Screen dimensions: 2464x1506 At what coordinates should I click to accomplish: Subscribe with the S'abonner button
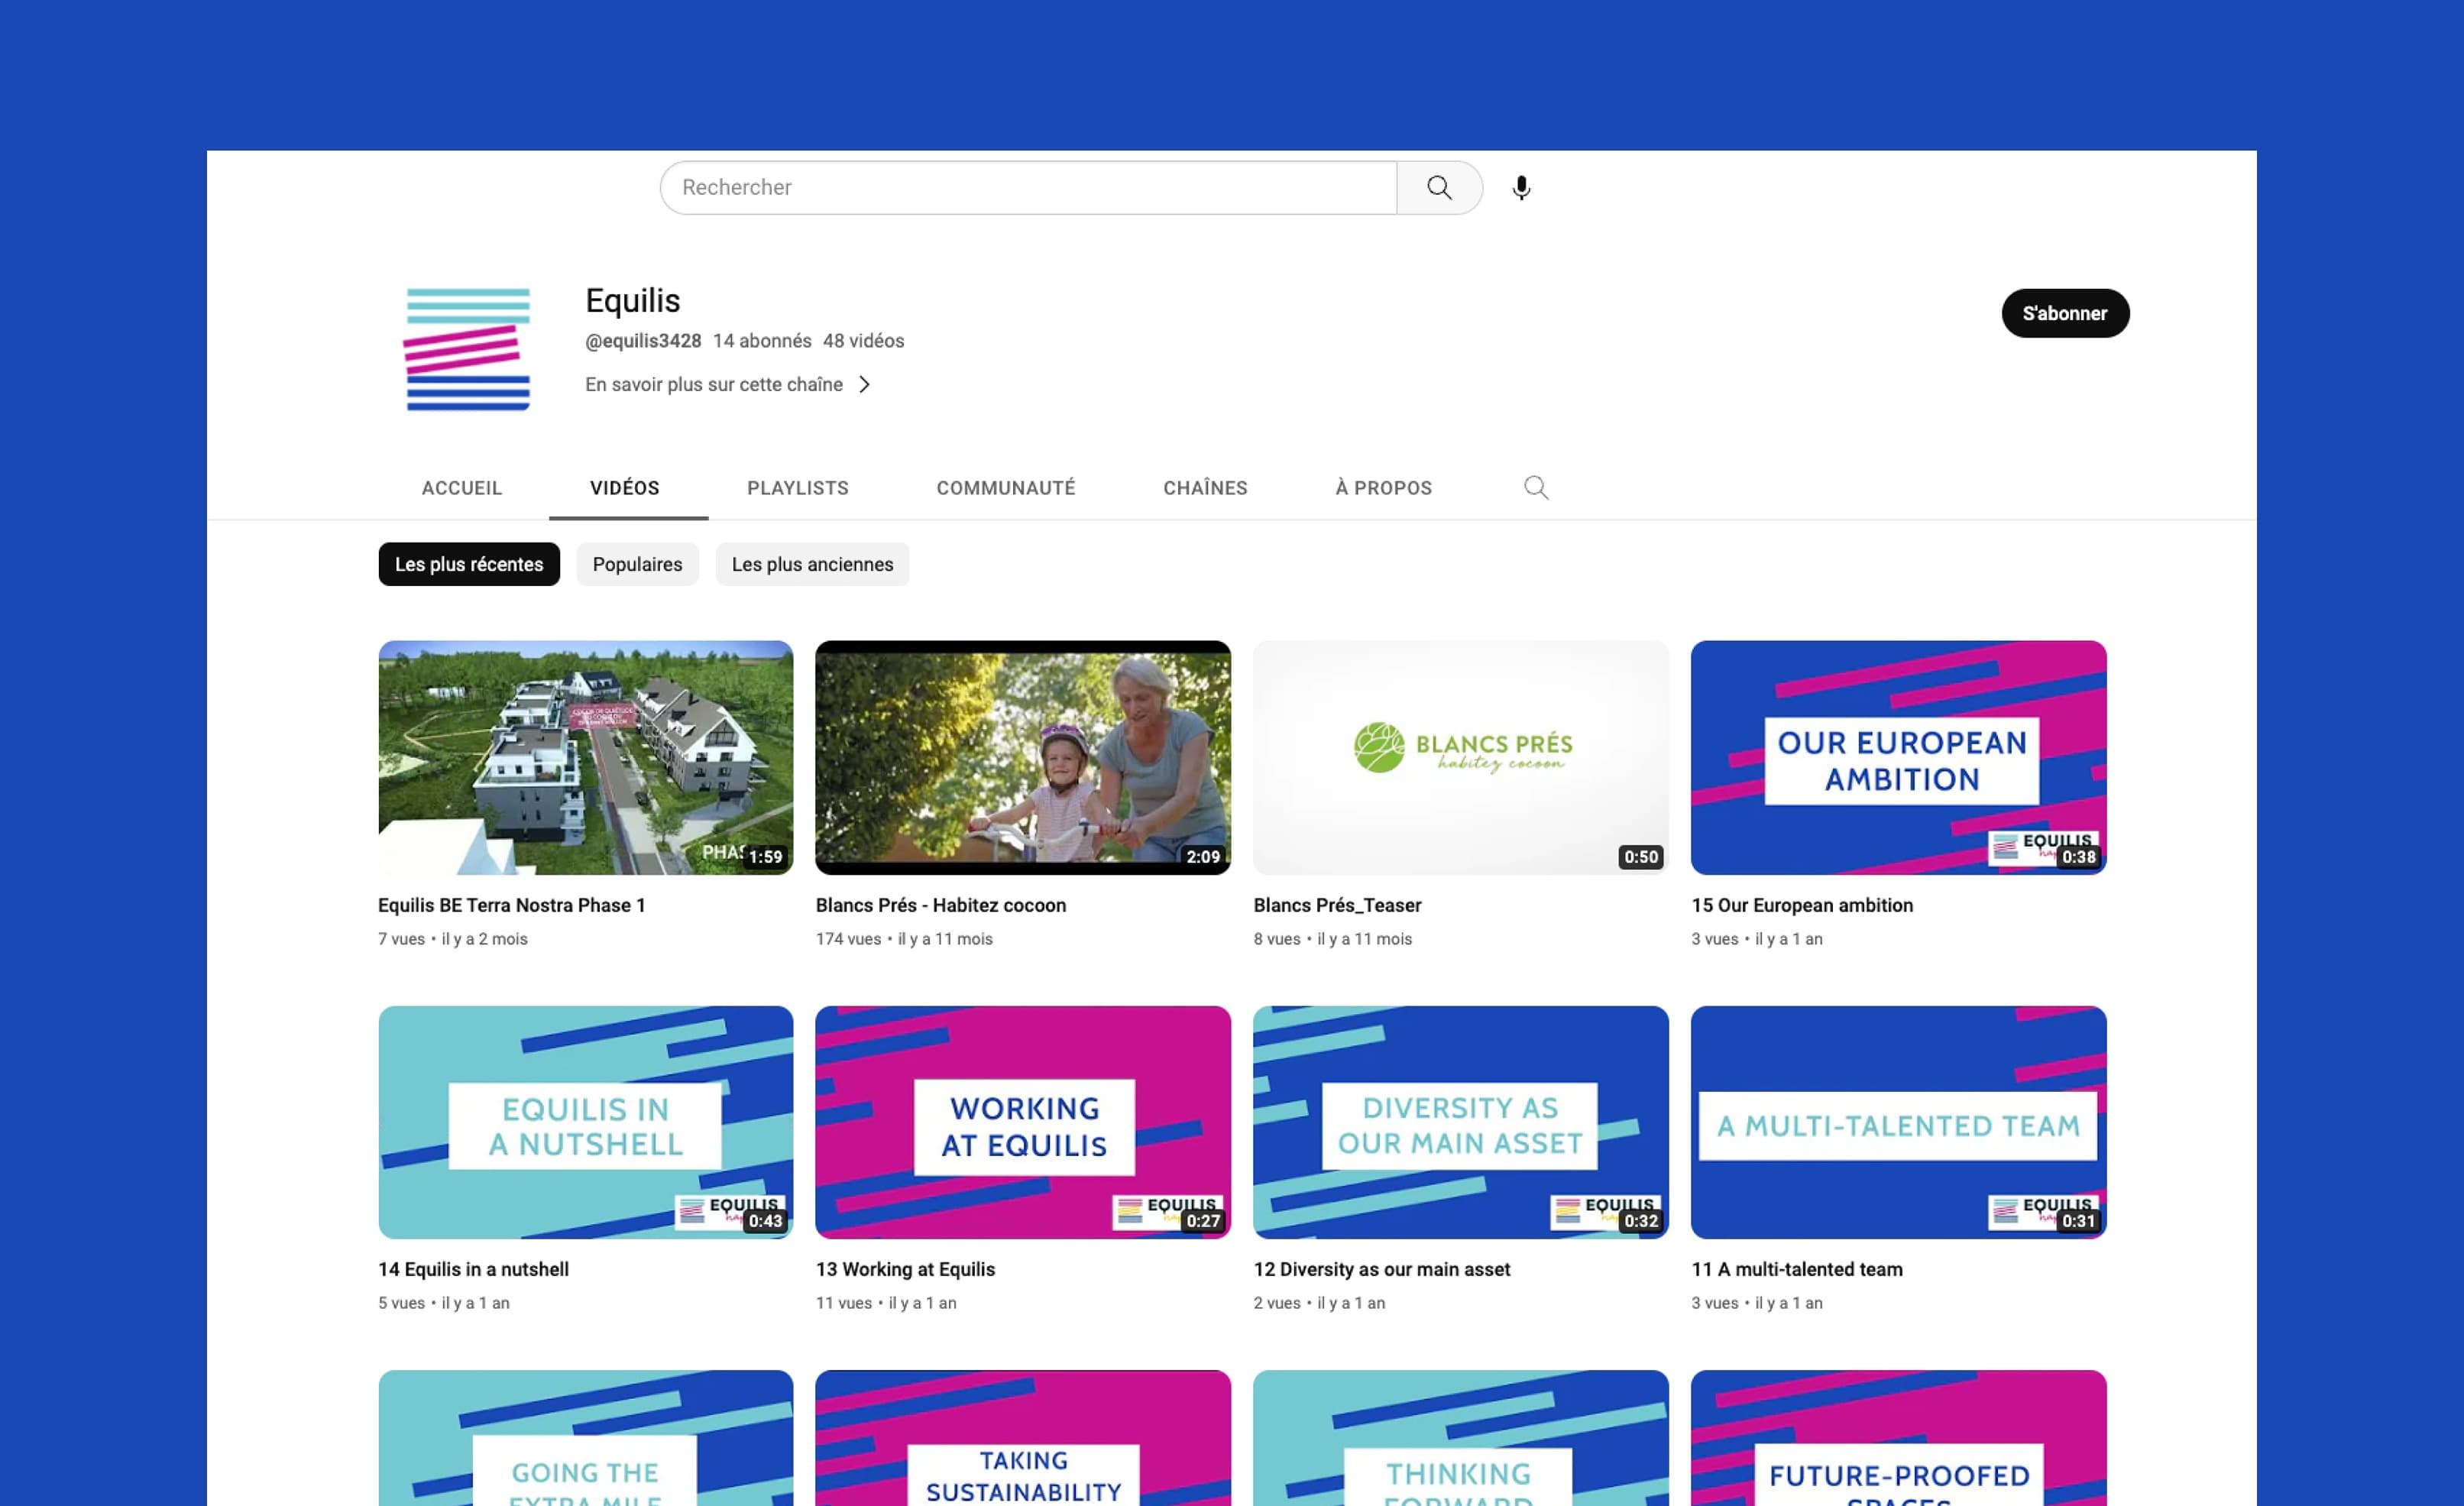[2065, 313]
